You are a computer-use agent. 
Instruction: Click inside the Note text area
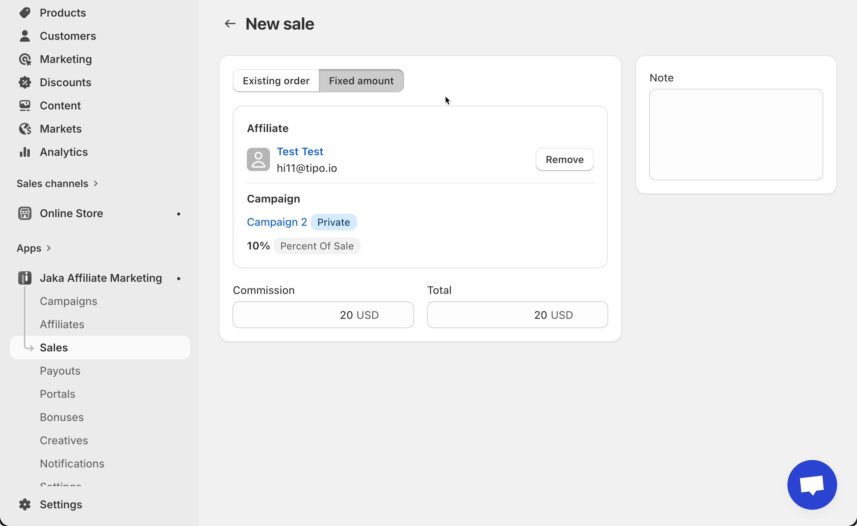pyautogui.click(x=736, y=134)
